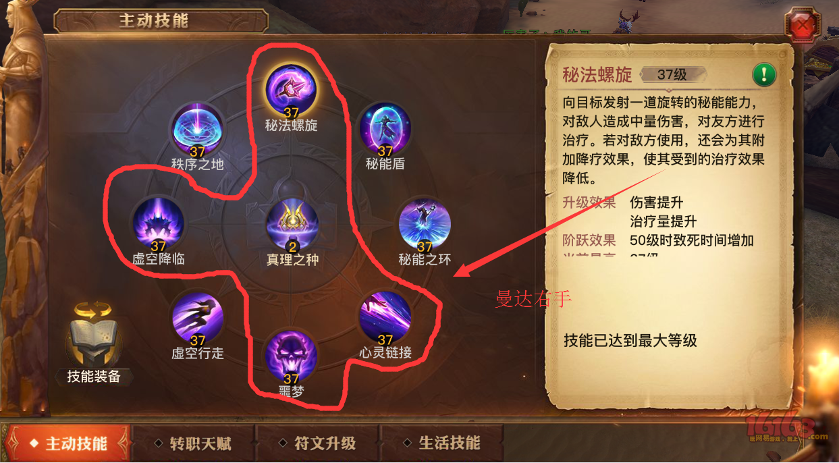Click the green exclamation info icon
Viewport: 839px width, 463px height.
coord(765,74)
